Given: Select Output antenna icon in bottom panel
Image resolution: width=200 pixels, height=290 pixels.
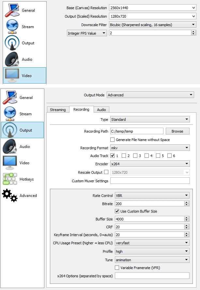Looking at the screenshot, I should (x=10, y=130).
